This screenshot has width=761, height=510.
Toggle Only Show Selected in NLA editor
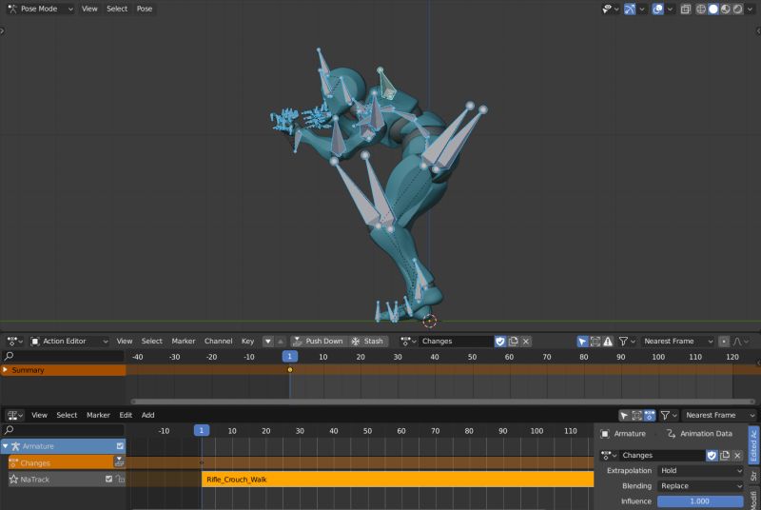tap(624, 415)
